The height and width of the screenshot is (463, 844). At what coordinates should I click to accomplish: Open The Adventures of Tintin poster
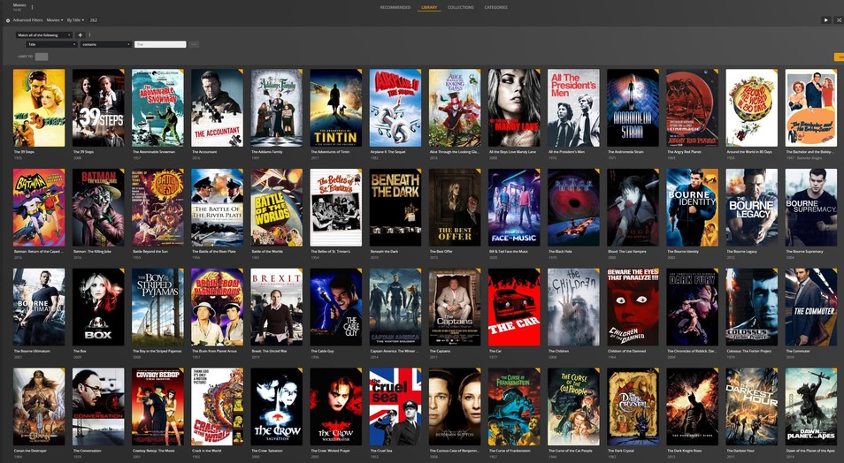click(x=336, y=108)
